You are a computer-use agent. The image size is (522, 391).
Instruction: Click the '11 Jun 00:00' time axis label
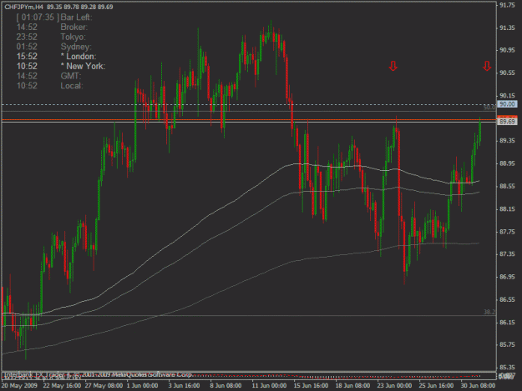269,385
